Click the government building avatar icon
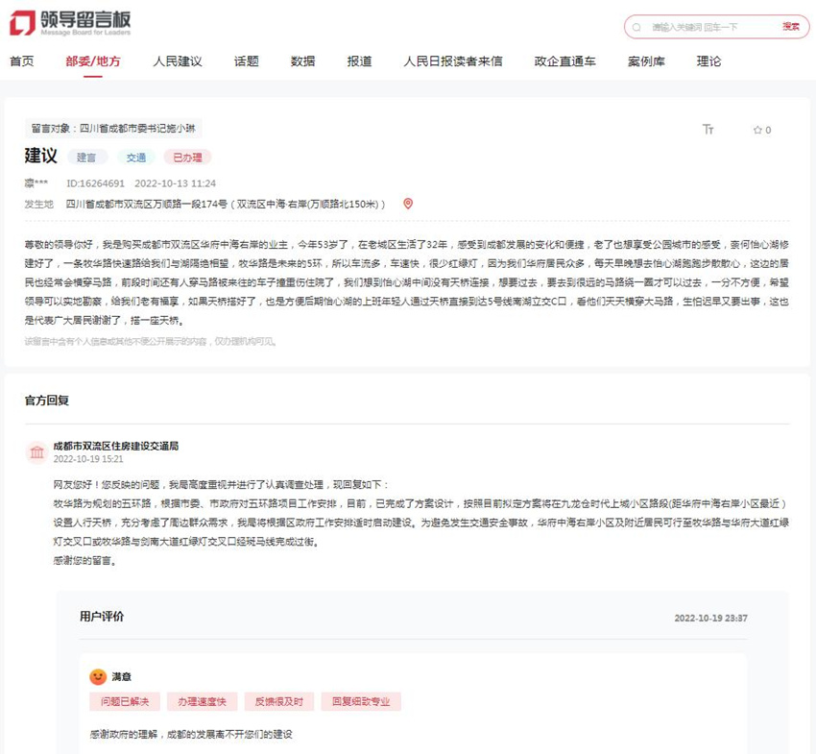 [36, 452]
